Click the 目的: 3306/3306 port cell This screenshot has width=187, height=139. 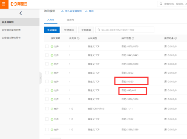point(130,99)
